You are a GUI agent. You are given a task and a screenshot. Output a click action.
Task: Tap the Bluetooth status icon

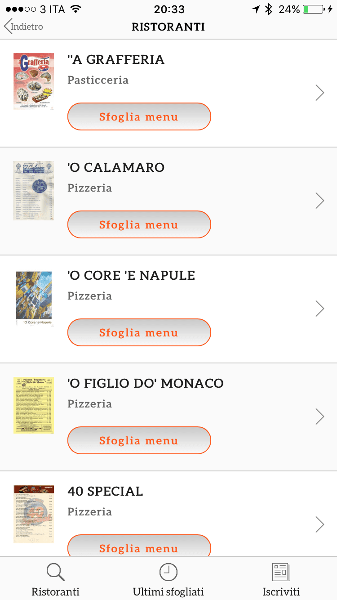(269, 9)
